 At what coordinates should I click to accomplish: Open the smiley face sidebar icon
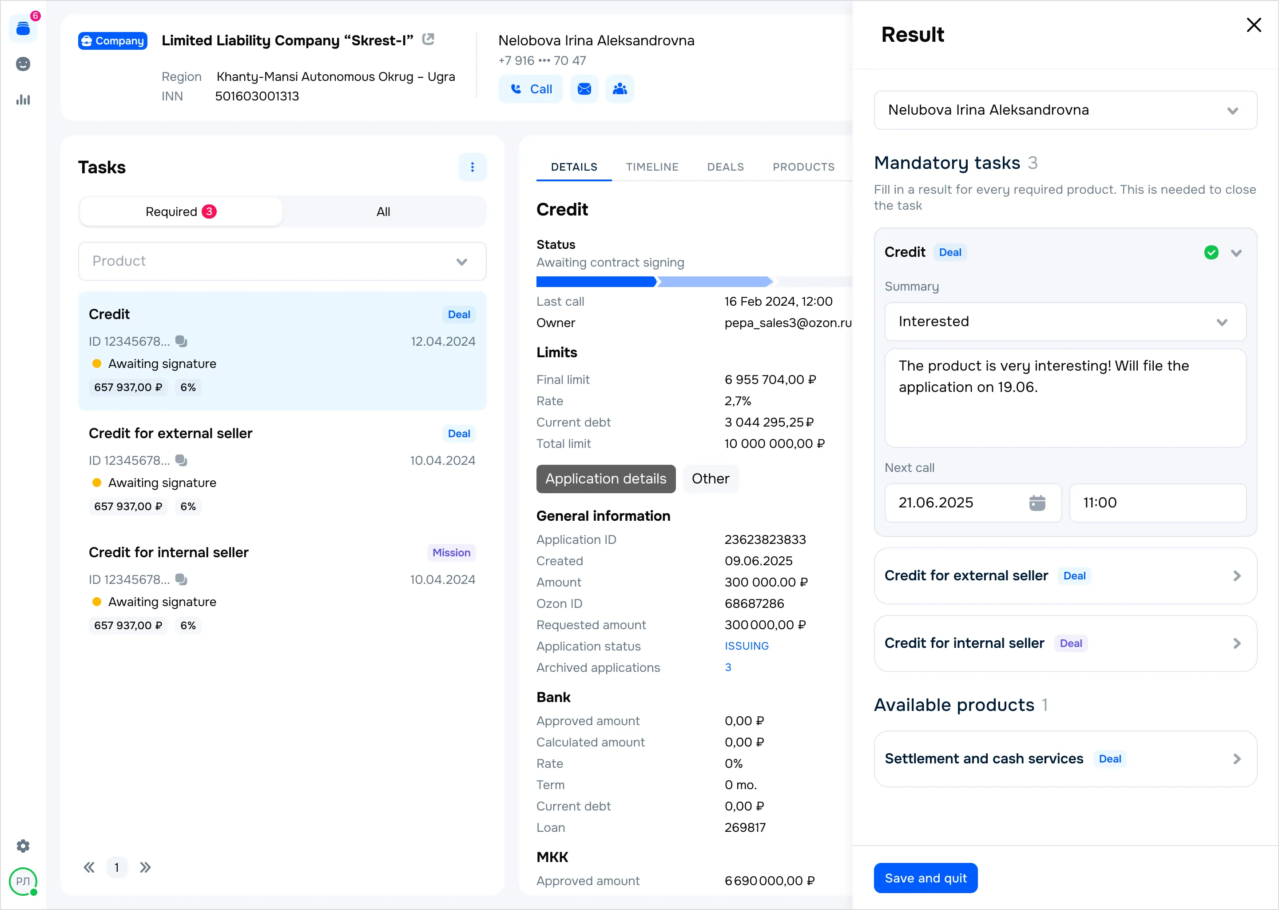pyautogui.click(x=23, y=64)
